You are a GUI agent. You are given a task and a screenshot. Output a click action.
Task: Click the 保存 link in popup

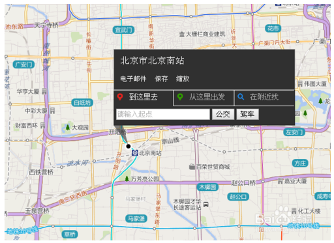coord(161,79)
